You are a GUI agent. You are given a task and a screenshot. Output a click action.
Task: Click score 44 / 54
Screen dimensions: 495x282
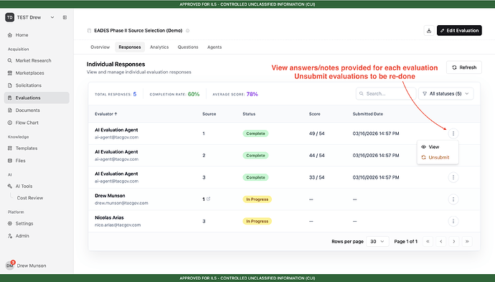[x=316, y=156]
